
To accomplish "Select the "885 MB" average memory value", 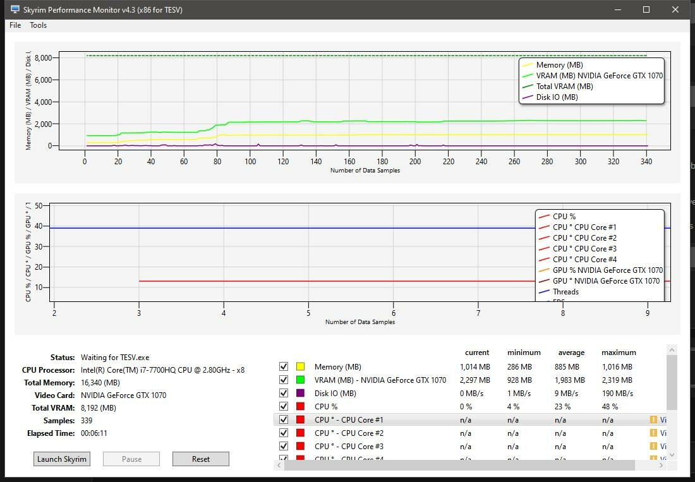I will pos(567,367).
